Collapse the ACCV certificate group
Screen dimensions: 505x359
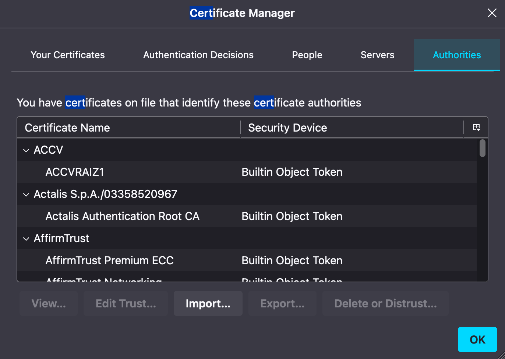coord(26,150)
